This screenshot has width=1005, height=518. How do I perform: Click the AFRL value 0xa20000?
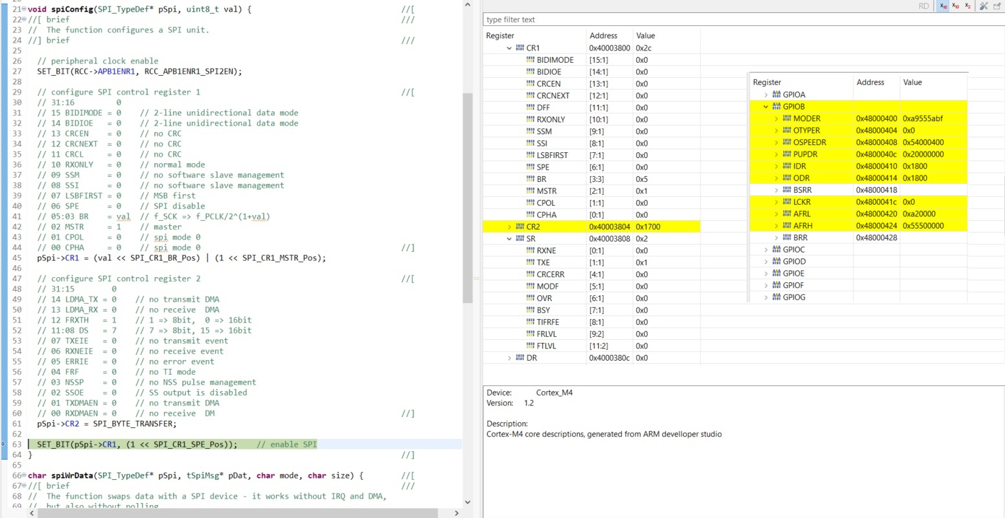point(919,214)
